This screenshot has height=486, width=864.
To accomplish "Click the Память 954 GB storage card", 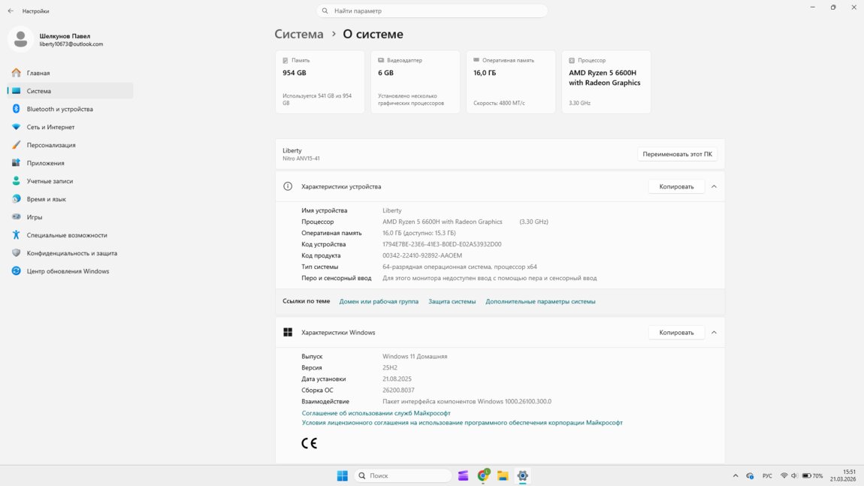I will 319,82.
